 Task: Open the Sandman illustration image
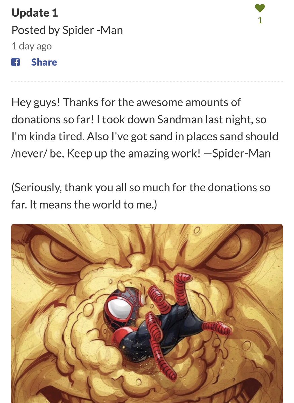[x=147, y=313]
